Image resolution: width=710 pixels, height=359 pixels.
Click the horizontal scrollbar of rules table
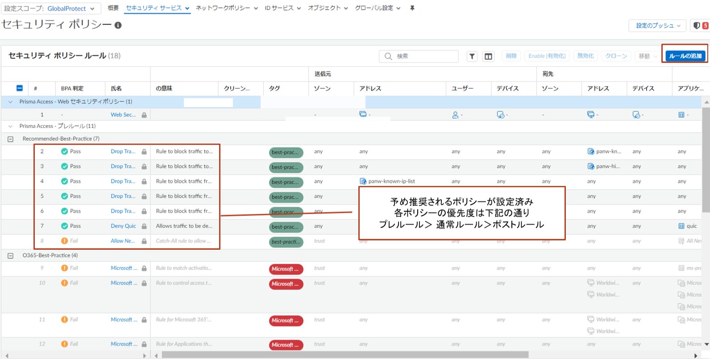coord(345,355)
